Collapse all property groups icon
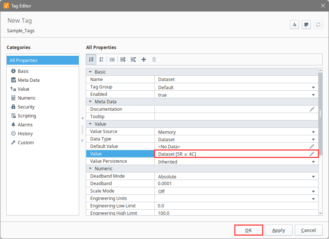Image resolution: width=329 pixels, height=239 pixels. [x=133, y=59]
